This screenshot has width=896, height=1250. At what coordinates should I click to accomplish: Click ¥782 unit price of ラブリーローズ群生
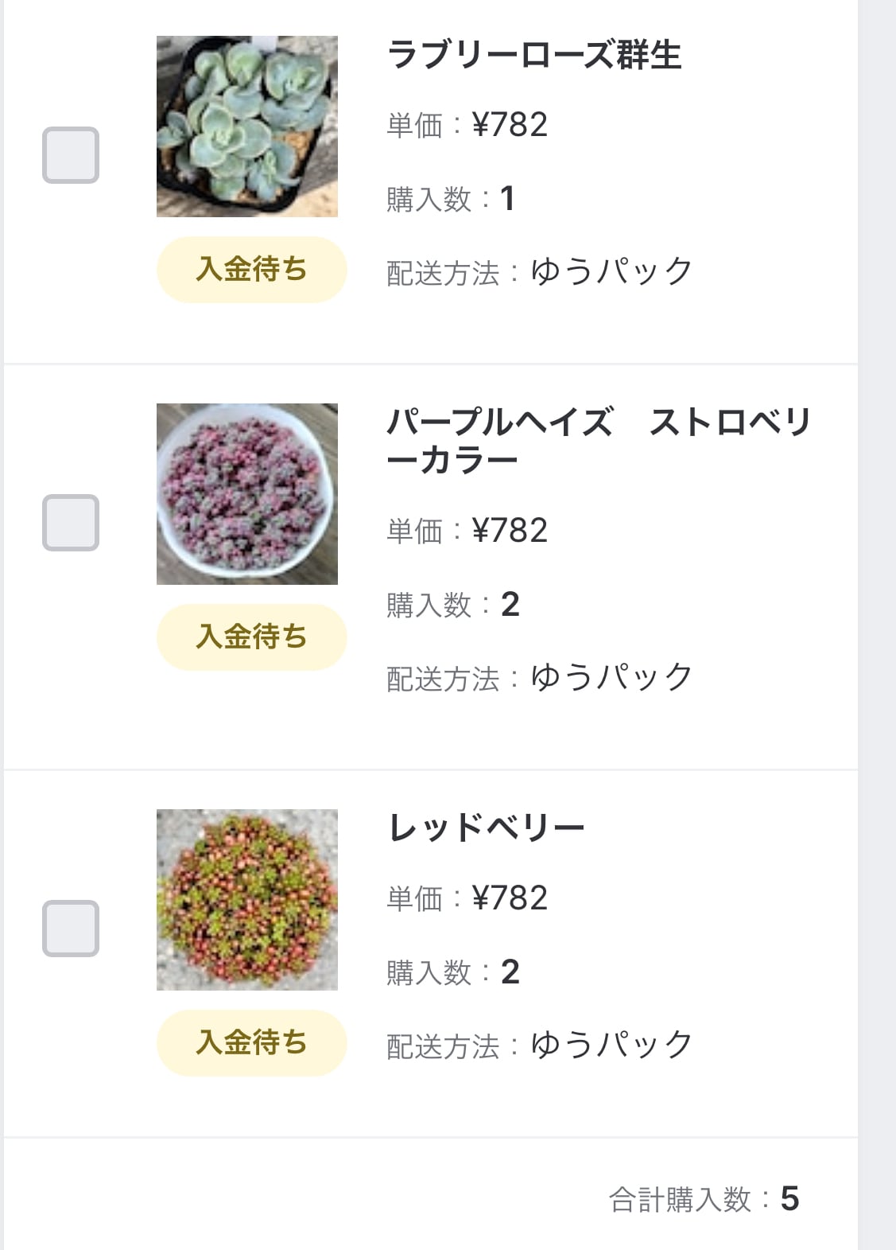(510, 125)
